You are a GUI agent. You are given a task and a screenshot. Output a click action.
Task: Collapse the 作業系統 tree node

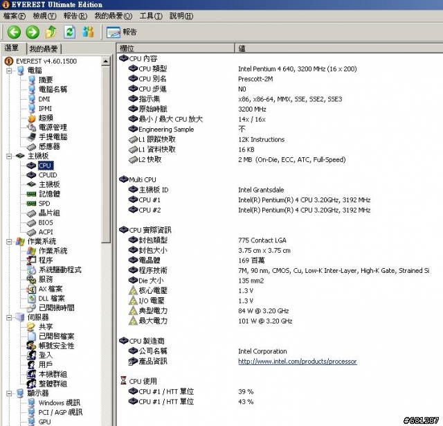point(9,242)
